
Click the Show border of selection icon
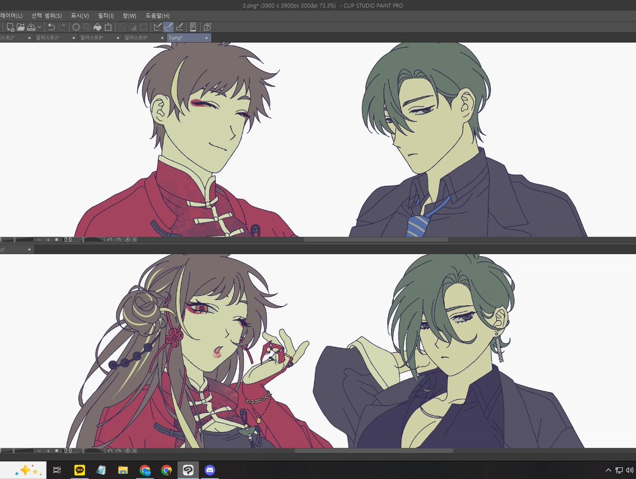[x=143, y=27]
